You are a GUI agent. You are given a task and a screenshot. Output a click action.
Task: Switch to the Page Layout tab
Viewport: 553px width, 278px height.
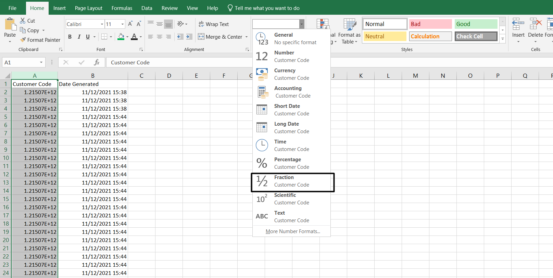(x=88, y=8)
